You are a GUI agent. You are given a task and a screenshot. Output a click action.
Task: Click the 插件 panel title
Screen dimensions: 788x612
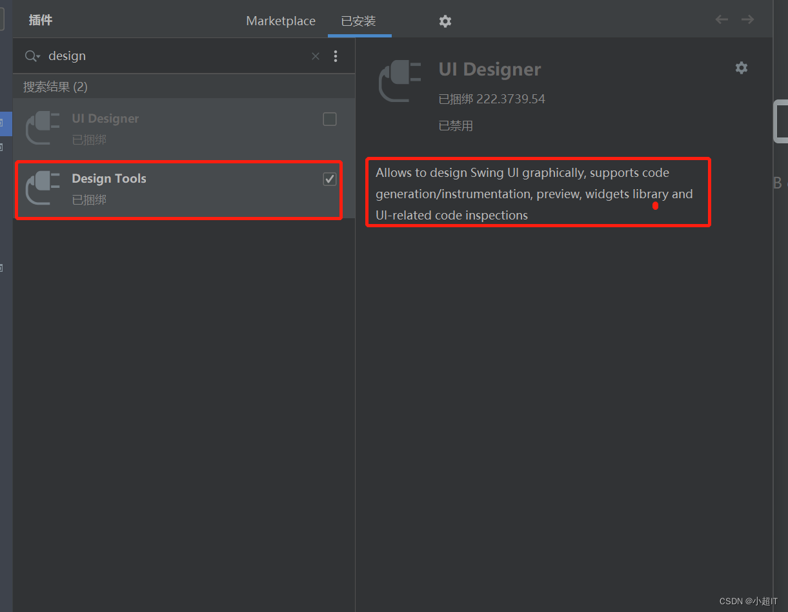pyautogui.click(x=41, y=20)
